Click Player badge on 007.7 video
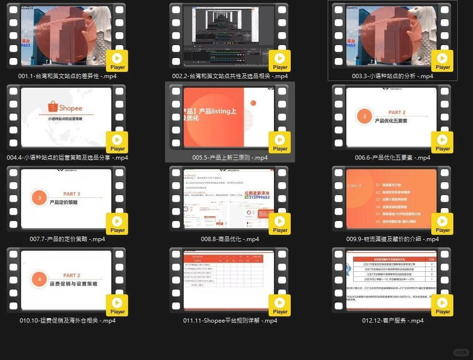The image size is (473, 360). [117, 224]
